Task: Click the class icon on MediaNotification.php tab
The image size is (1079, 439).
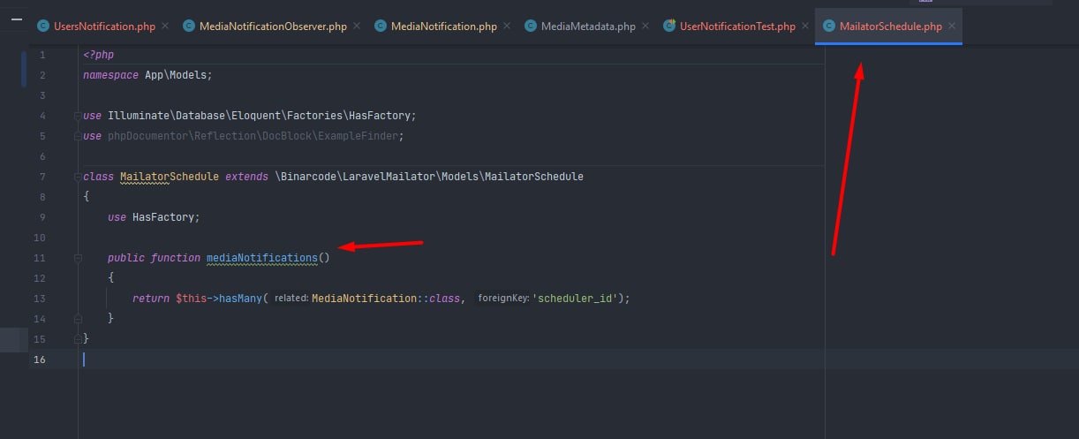Action: (381, 26)
